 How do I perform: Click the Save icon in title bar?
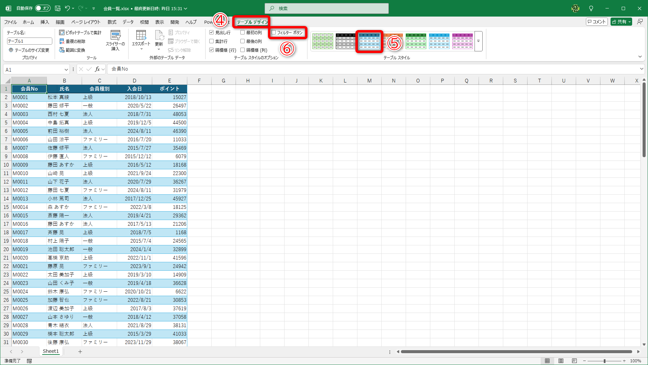coord(58,8)
